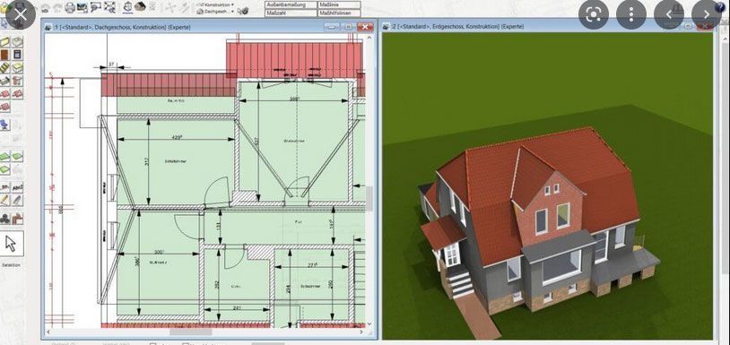This screenshot has width=730, height=345.
Task: Minimize the Dachgeschoss plan window
Action: pyautogui.click(x=333, y=27)
